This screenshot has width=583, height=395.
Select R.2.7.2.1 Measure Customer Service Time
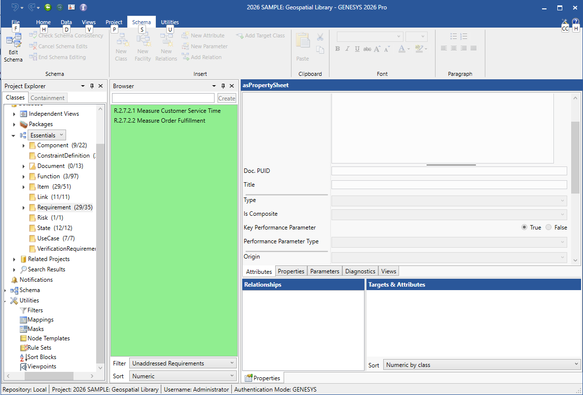[167, 111]
